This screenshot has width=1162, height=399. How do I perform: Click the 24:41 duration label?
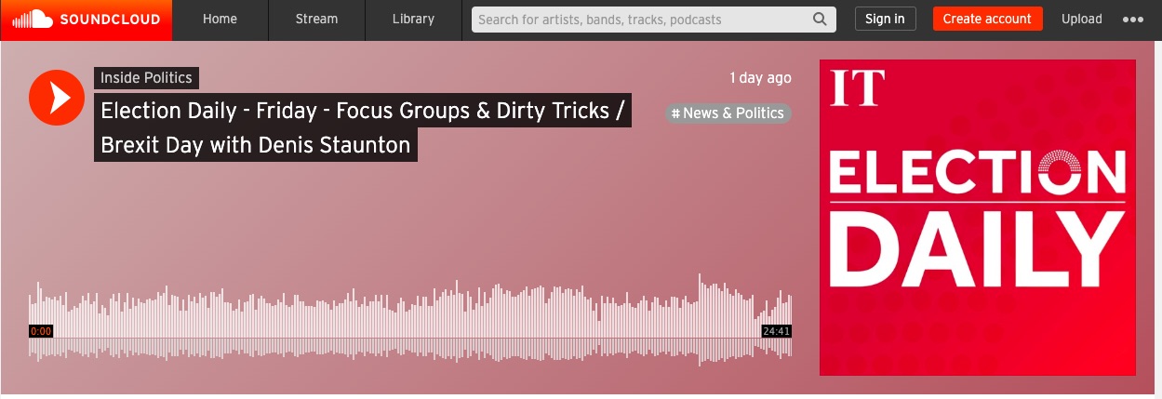[x=776, y=331]
